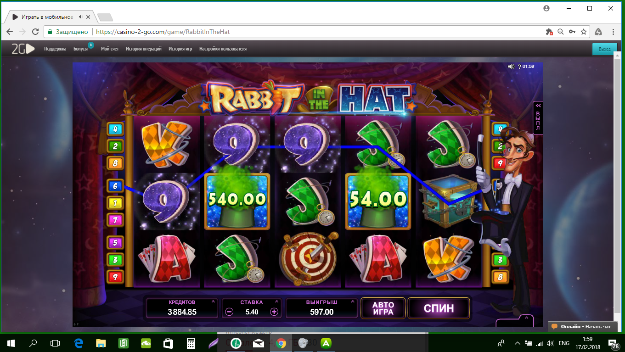Expand the Ставка panel chevron
This screenshot has height=352, width=625.
point(276,302)
